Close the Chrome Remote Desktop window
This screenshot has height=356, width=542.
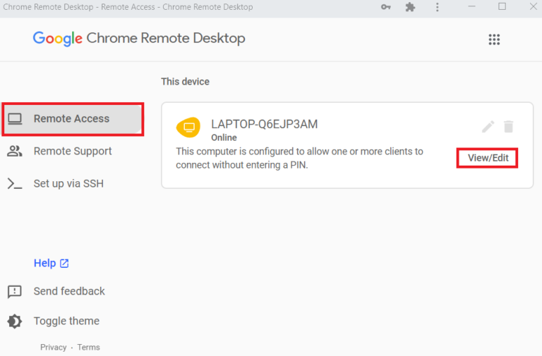point(533,7)
